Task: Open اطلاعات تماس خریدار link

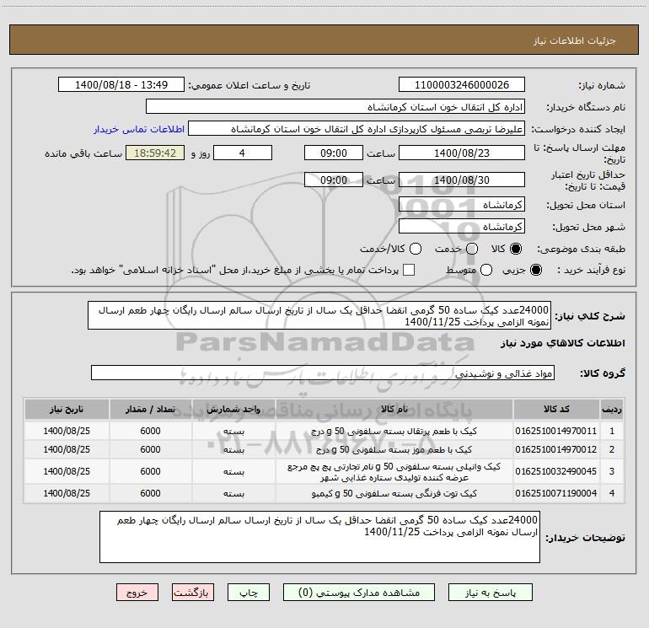Action: 139,129
